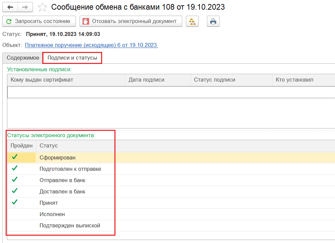This screenshot has height=243, width=335.
Task: Open the document structure hierarchy icon
Action: point(192,21)
